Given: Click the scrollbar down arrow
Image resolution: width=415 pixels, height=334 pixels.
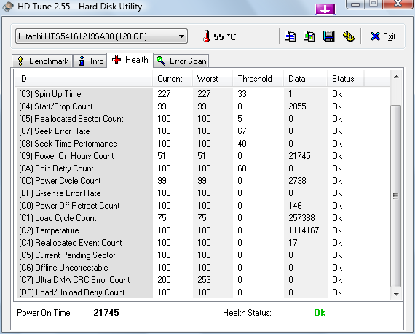Looking at the screenshot, I should (396, 294).
